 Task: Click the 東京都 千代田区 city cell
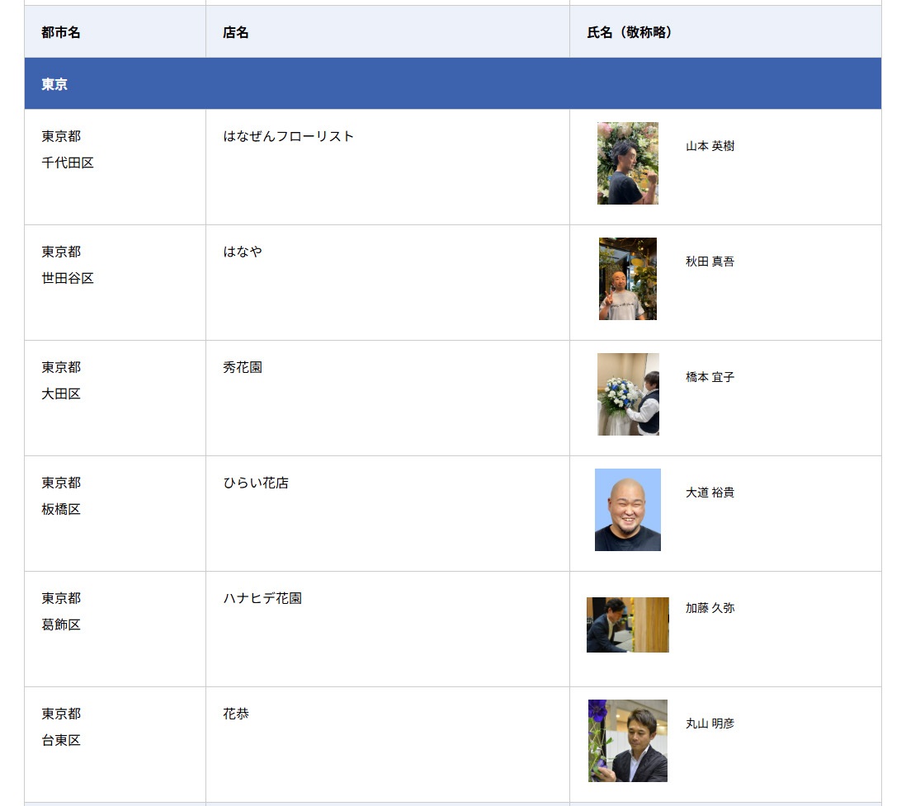[68, 149]
